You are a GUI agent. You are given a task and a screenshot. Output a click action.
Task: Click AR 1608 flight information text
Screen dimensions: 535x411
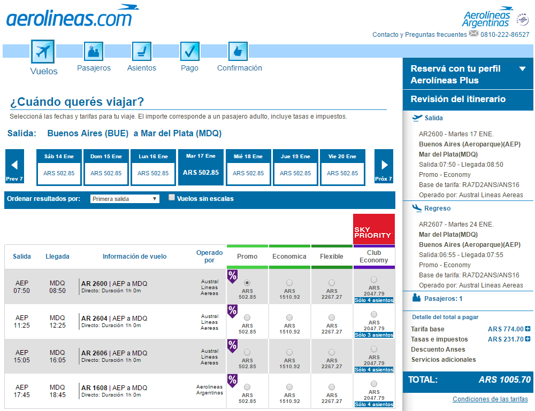114,391
